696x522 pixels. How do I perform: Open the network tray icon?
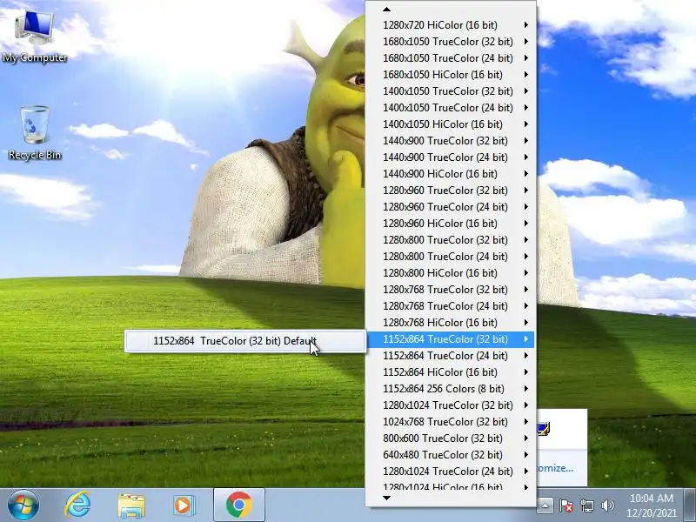pos(586,505)
